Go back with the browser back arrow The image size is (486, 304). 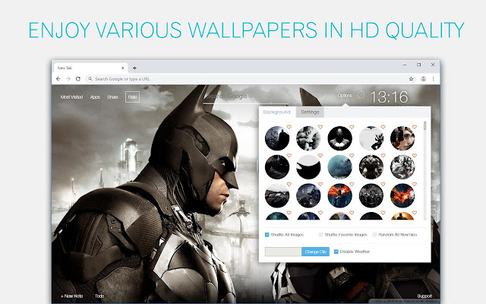(58, 79)
